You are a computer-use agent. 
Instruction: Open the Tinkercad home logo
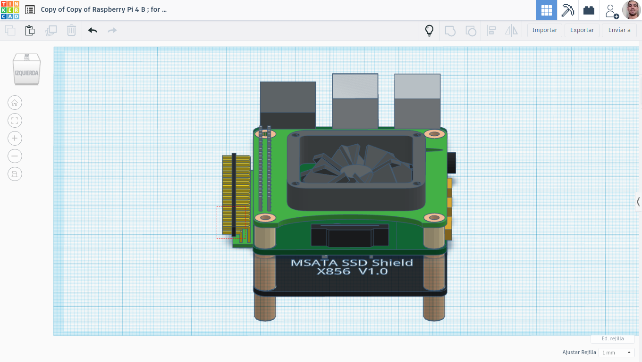tap(10, 10)
